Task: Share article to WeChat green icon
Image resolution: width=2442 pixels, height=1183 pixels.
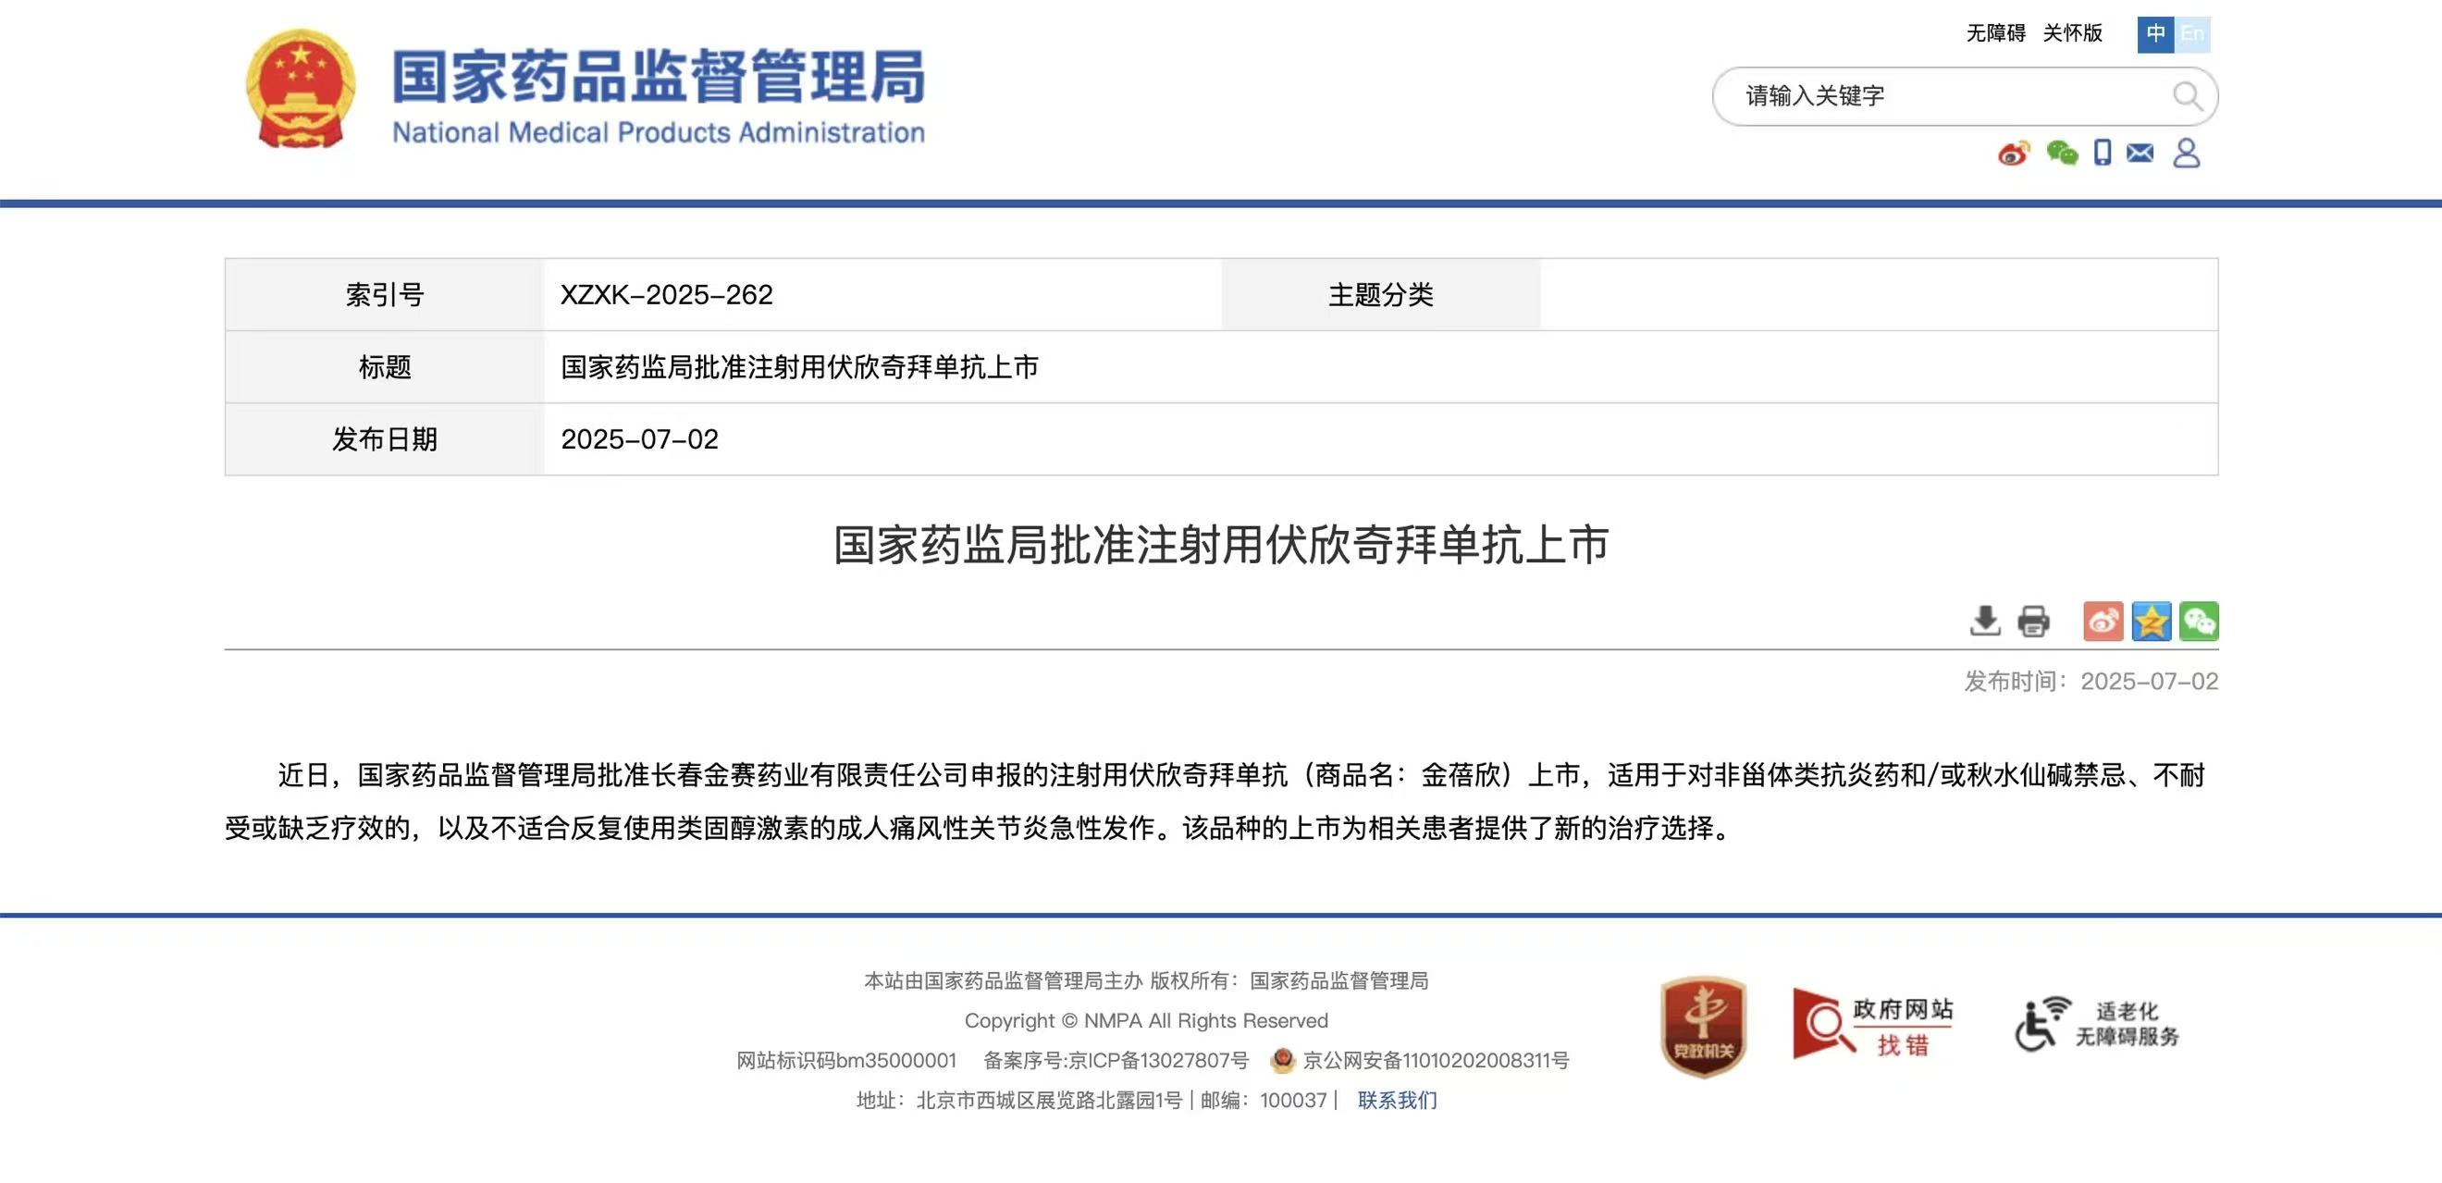Action: coord(2199,621)
